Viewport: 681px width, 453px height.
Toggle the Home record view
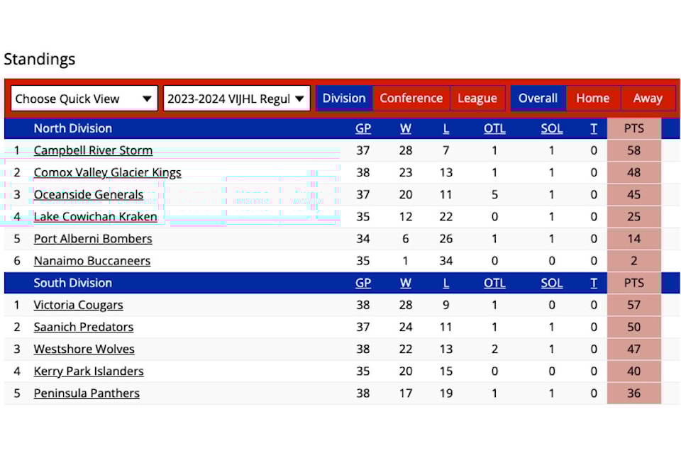coord(593,99)
